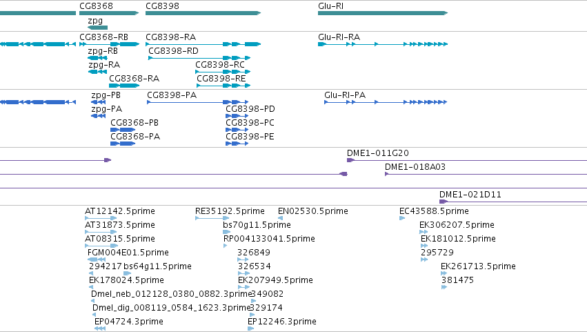Screen dimensions: 587x332
Task: Click the Dmel_dig_008119_0584_1623.3prime label
Action: [171, 308]
